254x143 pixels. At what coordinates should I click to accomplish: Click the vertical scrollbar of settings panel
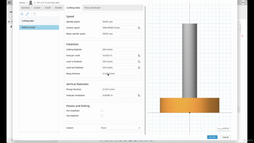145,70
